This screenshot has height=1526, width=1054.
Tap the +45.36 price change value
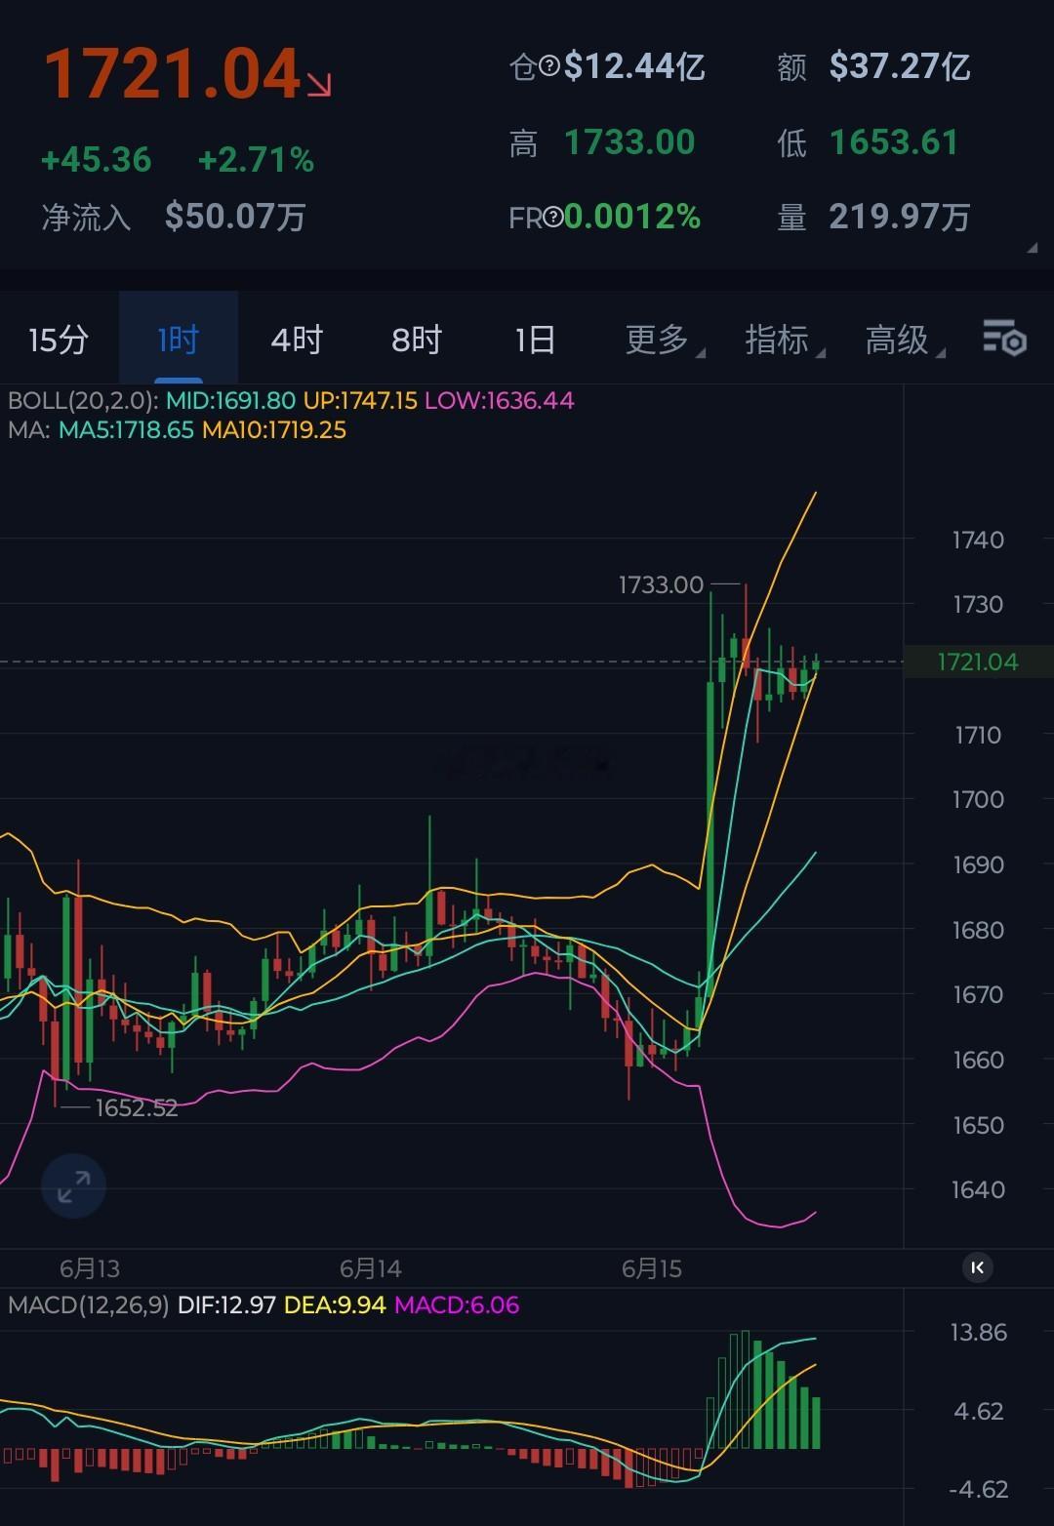(97, 160)
